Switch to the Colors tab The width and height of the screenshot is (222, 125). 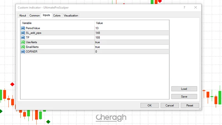(57, 16)
